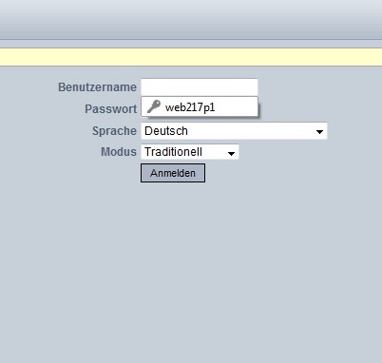Screen dimensions: 382x363
Task: Click the gray strip above yellow banner
Action: (x=191, y=44)
